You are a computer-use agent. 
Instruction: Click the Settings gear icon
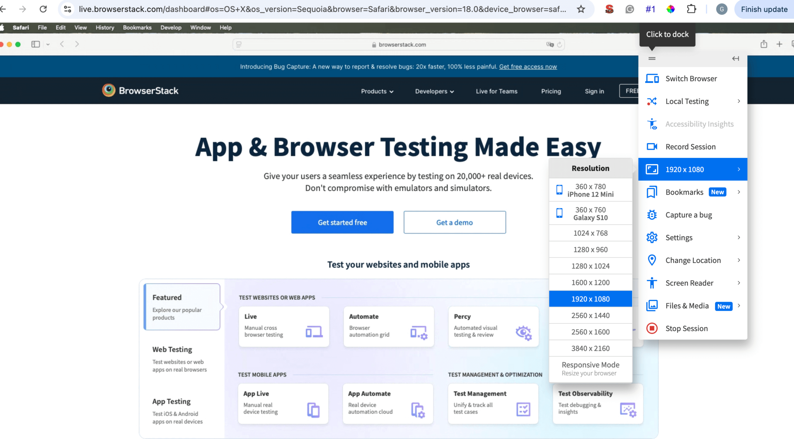point(652,237)
